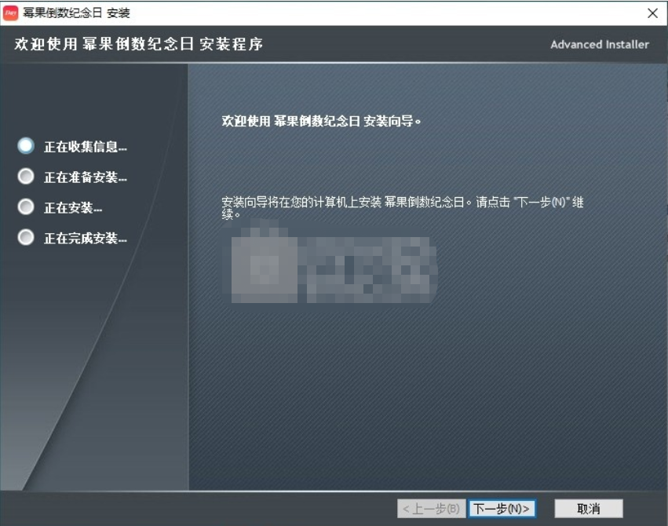Click the 正在完成安装... step label

tap(86, 238)
